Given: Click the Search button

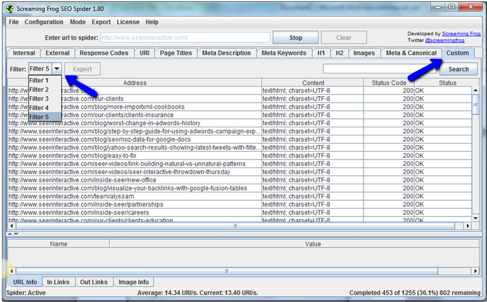Looking at the screenshot, I should (458, 69).
